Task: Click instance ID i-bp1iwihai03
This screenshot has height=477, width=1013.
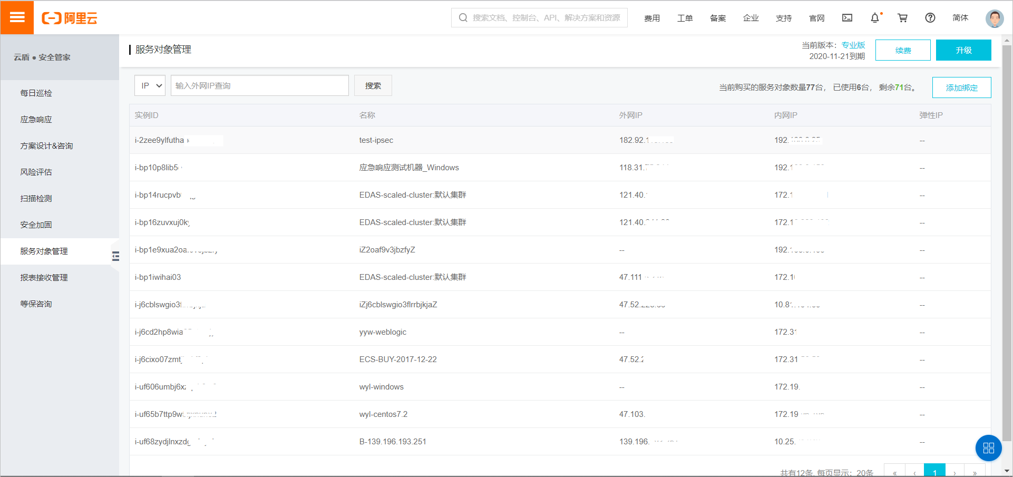Action: [158, 277]
